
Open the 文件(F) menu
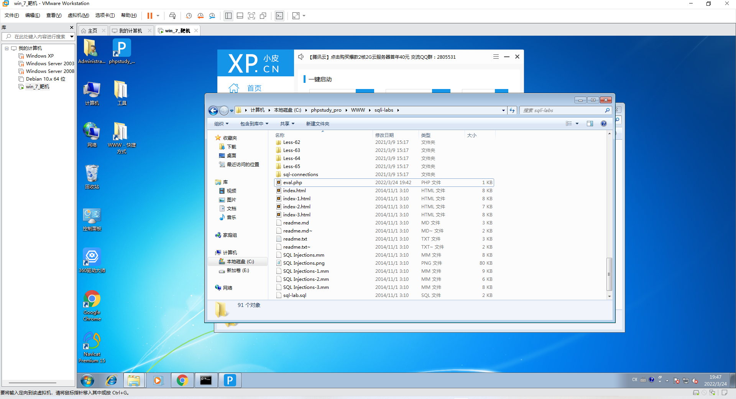11,15
